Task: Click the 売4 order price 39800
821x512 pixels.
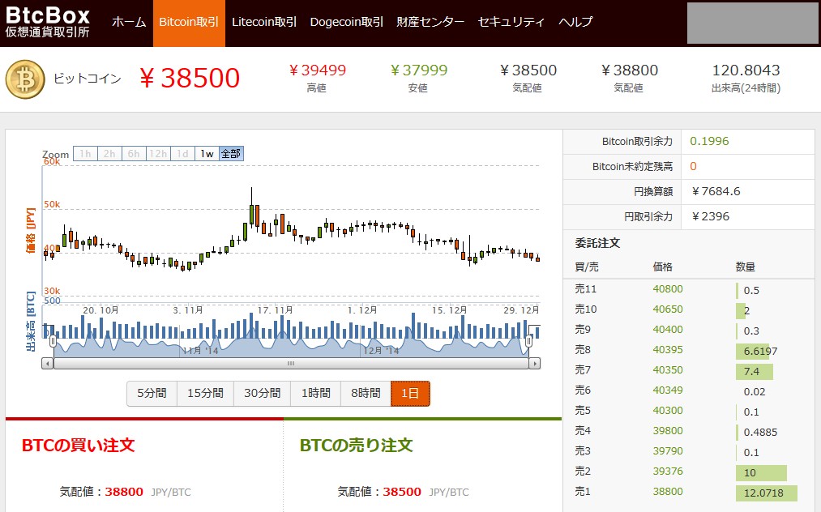Action: click(668, 431)
